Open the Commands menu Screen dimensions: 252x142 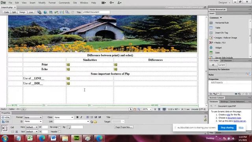(x=64, y=3)
